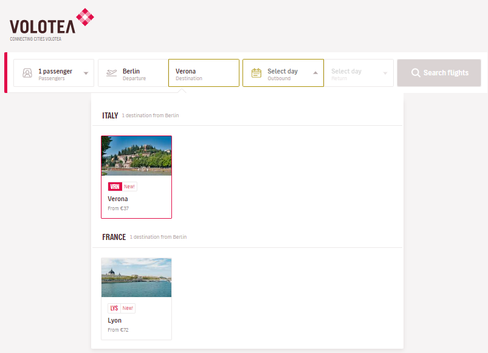
Task: Click the departure airplane icon
Action: (x=111, y=73)
